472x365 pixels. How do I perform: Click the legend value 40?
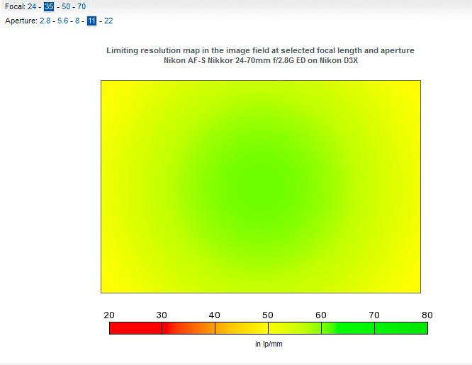click(214, 315)
